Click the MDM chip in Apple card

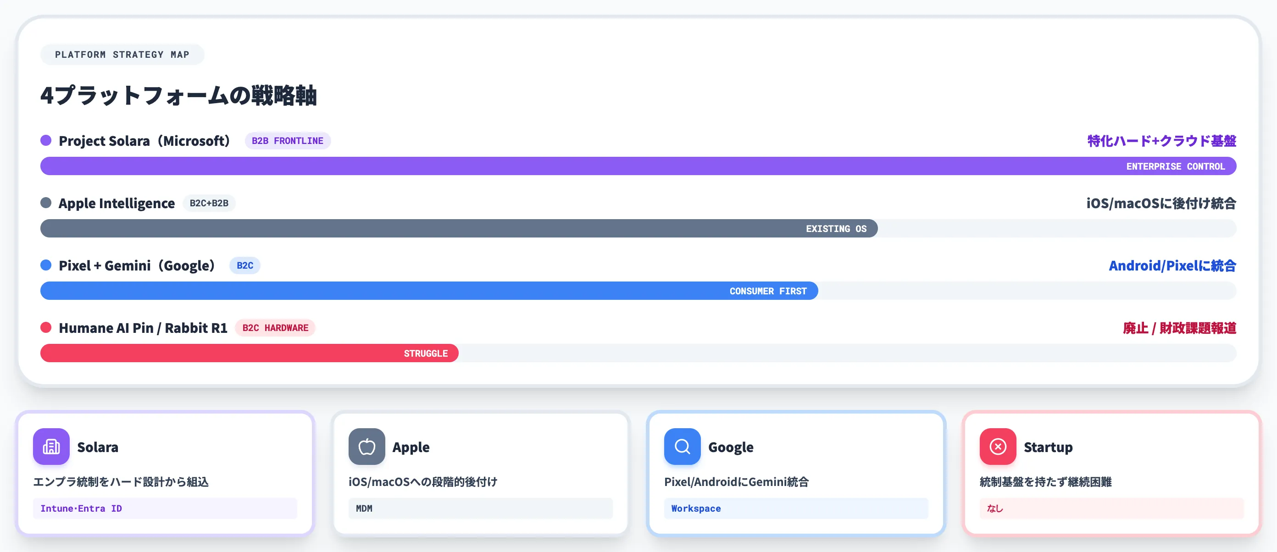point(480,508)
